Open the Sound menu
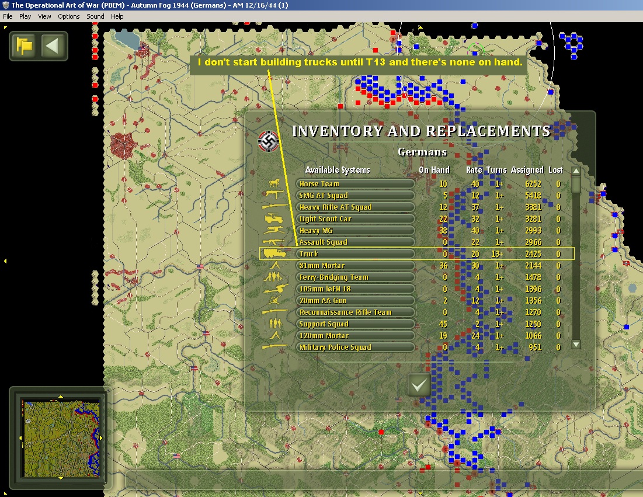The image size is (643, 497). click(x=95, y=16)
